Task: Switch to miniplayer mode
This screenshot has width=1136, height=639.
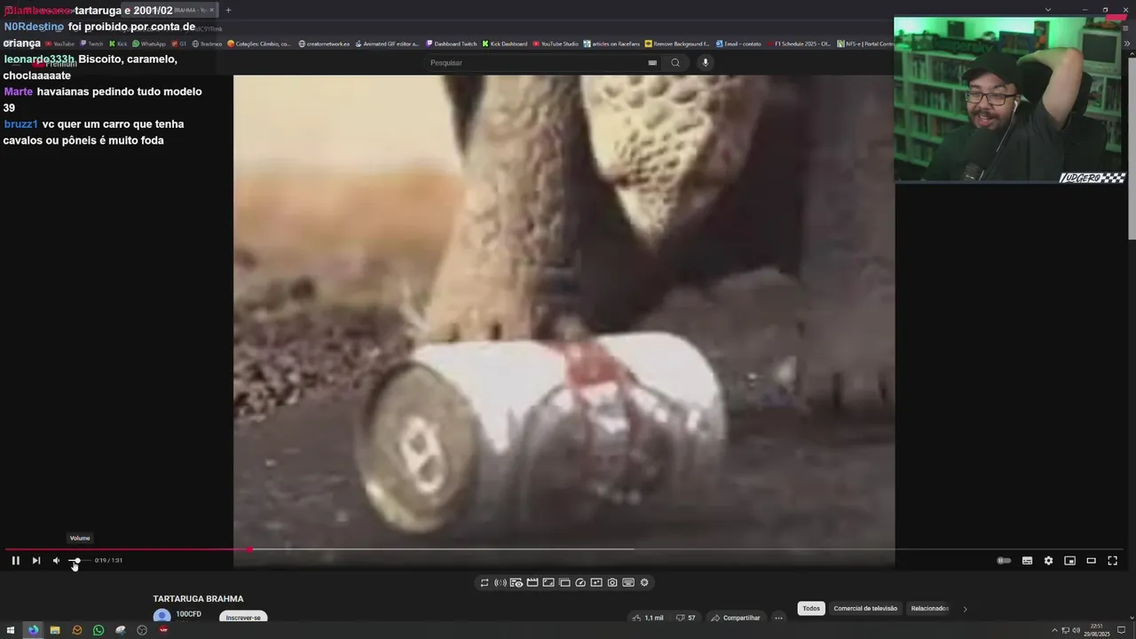Action: pos(1069,560)
